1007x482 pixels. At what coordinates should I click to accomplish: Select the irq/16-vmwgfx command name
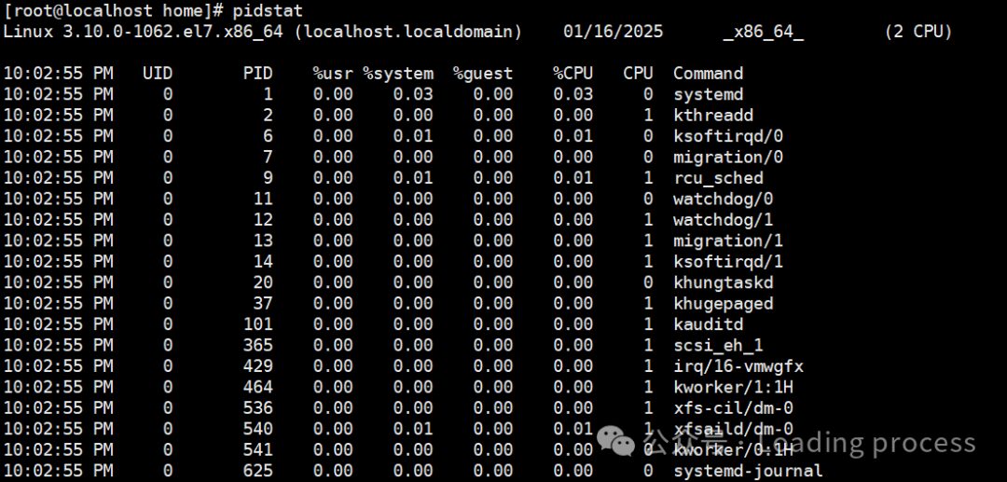coord(738,365)
